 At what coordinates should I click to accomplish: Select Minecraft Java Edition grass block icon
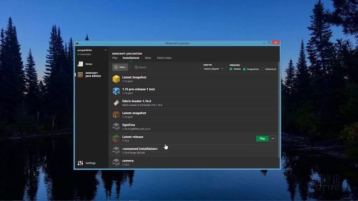click(x=80, y=75)
